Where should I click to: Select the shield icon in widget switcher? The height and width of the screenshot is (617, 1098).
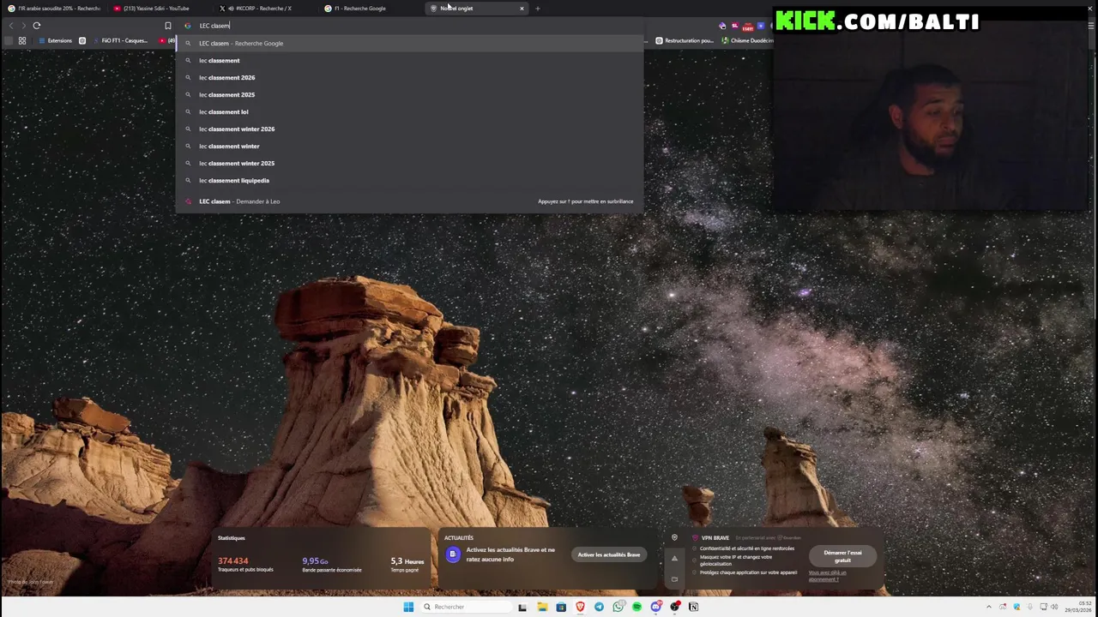[x=674, y=538]
